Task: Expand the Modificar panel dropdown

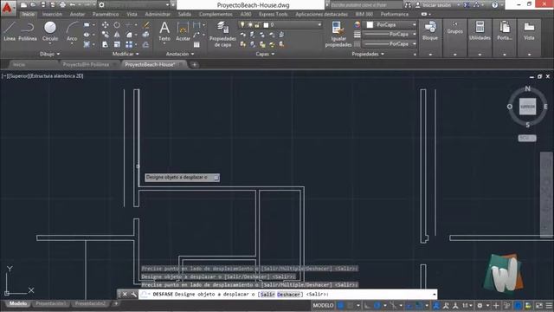Action: pos(126,54)
